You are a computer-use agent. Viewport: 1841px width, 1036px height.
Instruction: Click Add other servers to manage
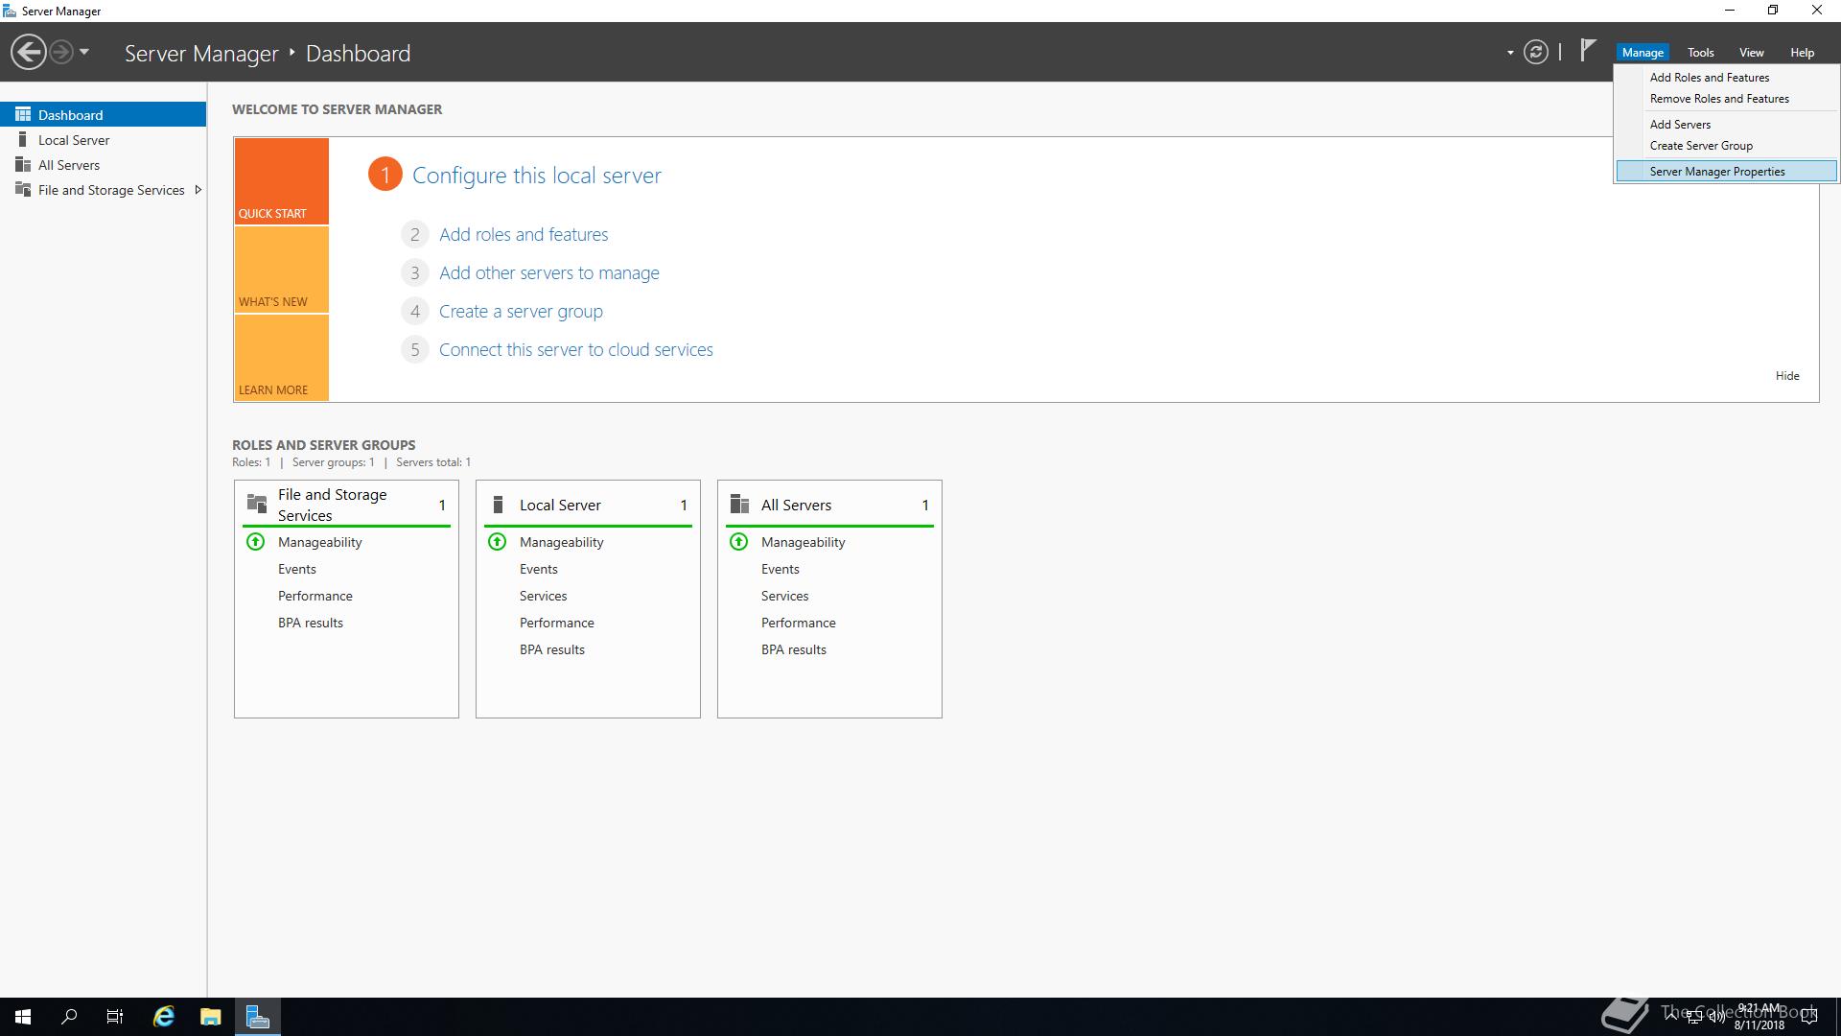tap(549, 272)
